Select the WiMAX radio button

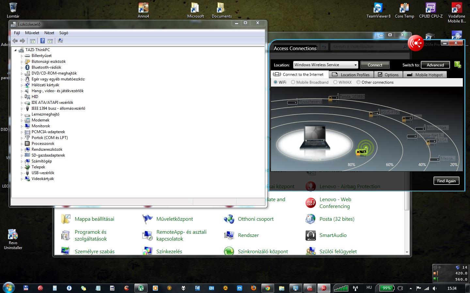[x=335, y=82]
